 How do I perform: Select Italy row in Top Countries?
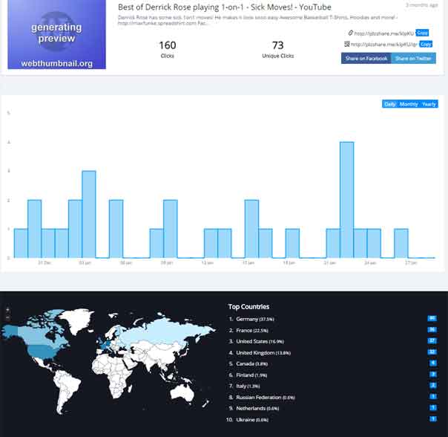[244, 386]
